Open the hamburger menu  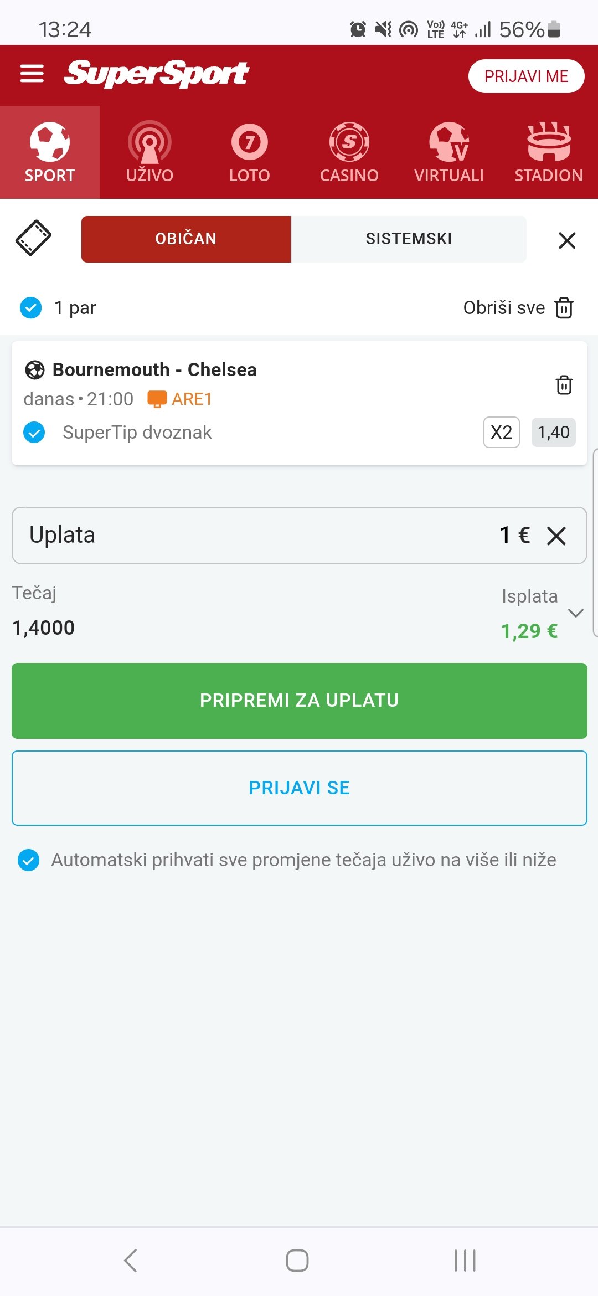[x=32, y=73]
